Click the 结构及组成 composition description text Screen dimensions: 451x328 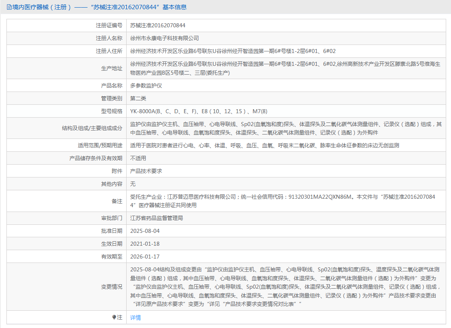(x=286, y=128)
